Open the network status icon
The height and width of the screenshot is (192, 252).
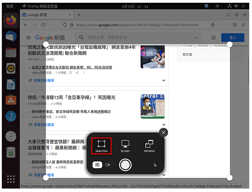[x=230, y=6]
